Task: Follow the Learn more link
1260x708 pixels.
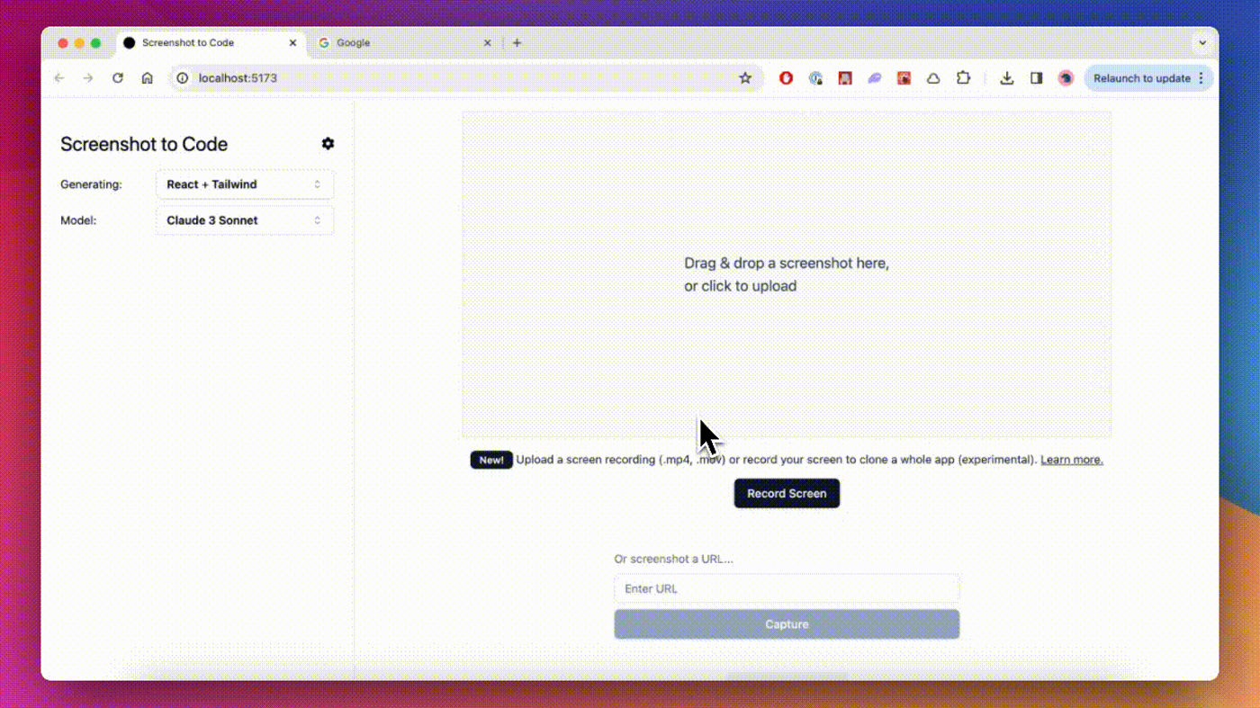Action: click(1072, 460)
